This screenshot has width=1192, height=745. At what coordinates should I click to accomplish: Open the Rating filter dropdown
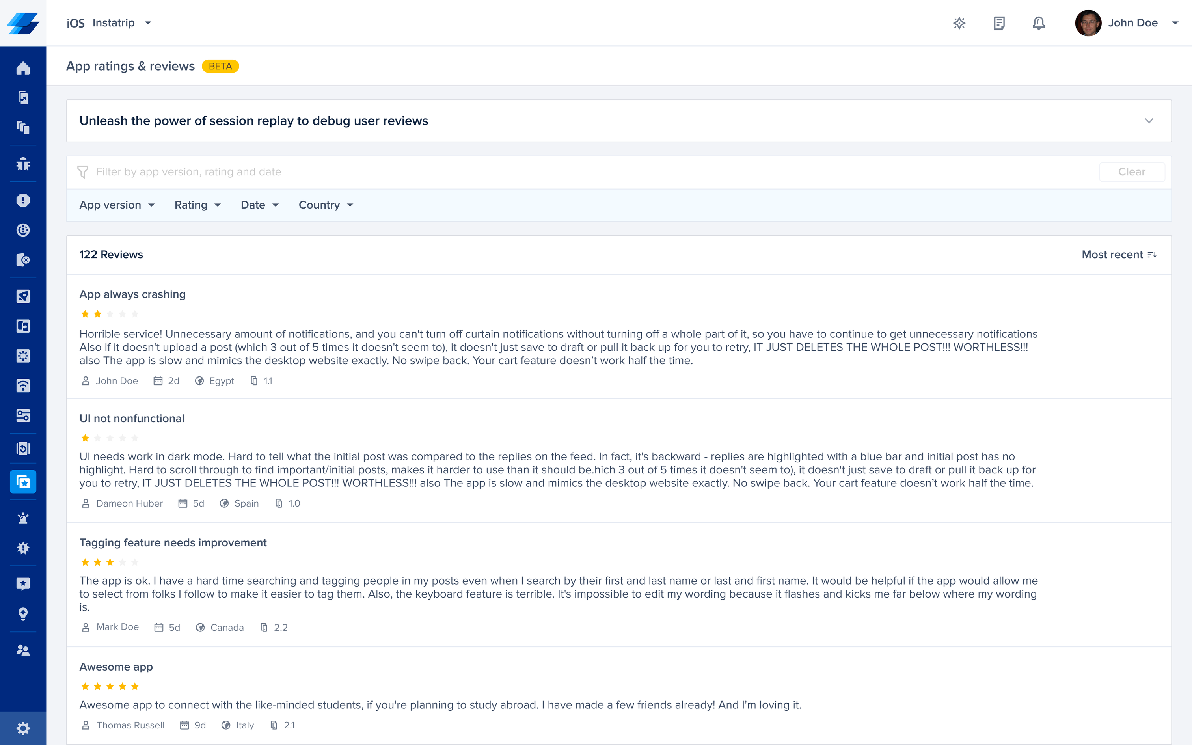(x=197, y=205)
